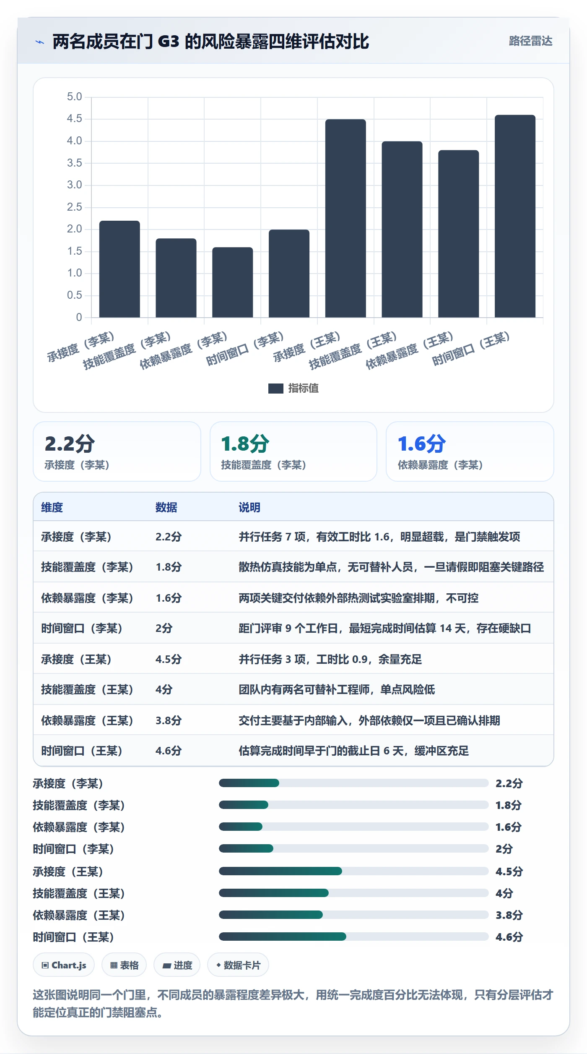This screenshot has height=1054, width=587.
Task: Click description 两项关键交付依赖外部热测试实验室排期
Action: pos(358,598)
